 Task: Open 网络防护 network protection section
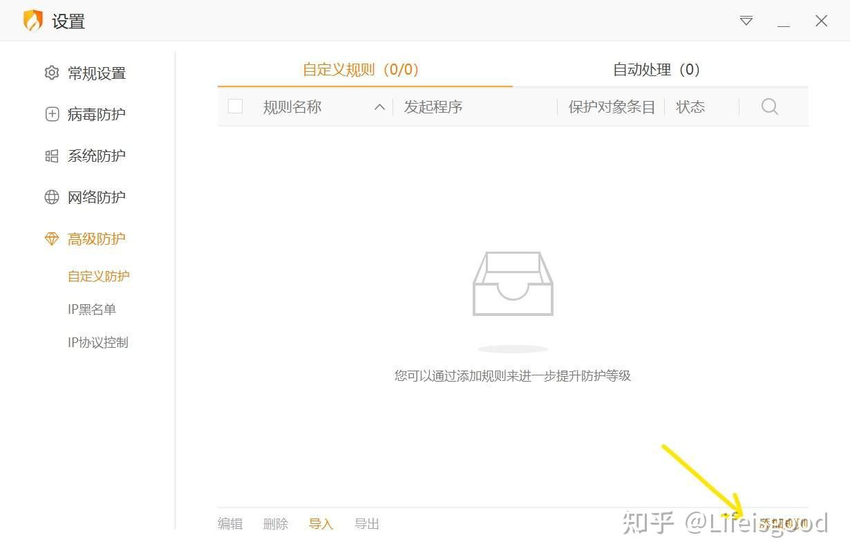tap(97, 198)
